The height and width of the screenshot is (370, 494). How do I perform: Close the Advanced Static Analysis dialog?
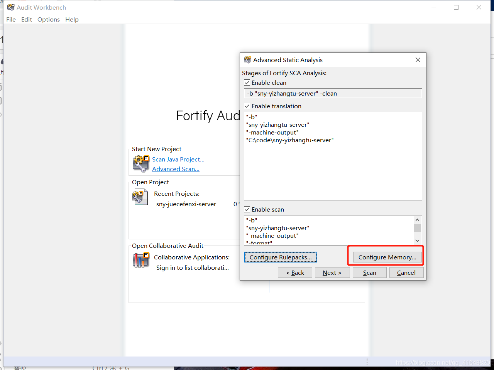(x=418, y=60)
